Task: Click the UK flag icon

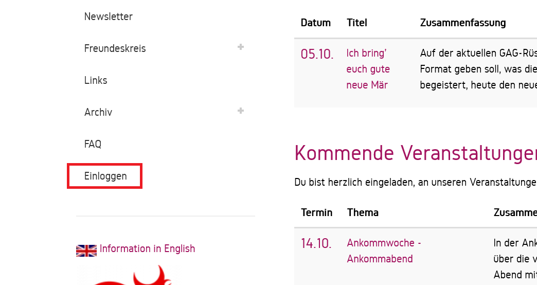Action: [x=86, y=251]
